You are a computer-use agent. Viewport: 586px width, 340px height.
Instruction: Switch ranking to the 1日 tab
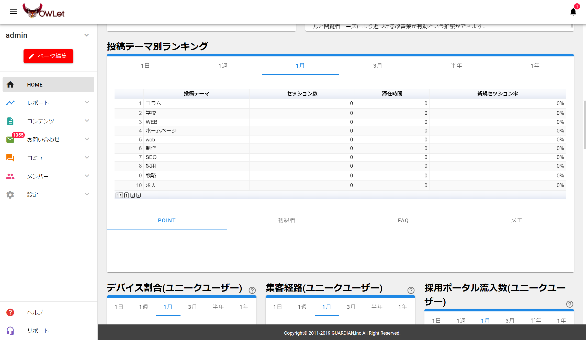(145, 66)
